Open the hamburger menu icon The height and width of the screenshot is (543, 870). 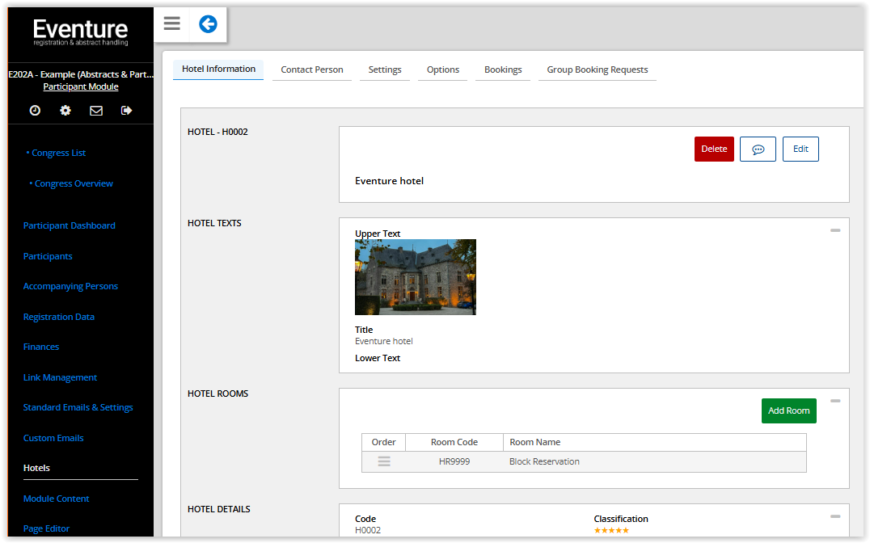(172, 24)
